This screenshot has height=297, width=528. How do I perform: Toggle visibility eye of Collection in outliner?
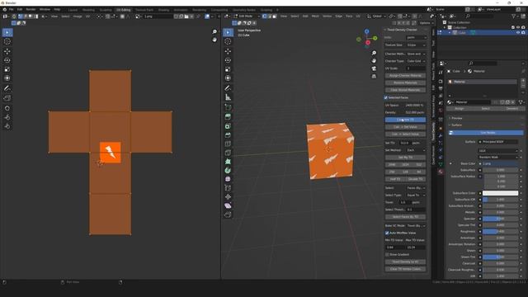point(518,27)
